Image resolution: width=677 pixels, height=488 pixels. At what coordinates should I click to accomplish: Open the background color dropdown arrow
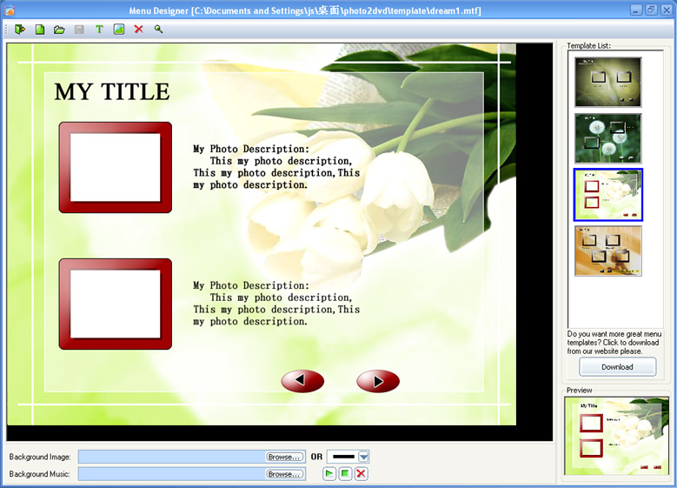coord(364,457)
